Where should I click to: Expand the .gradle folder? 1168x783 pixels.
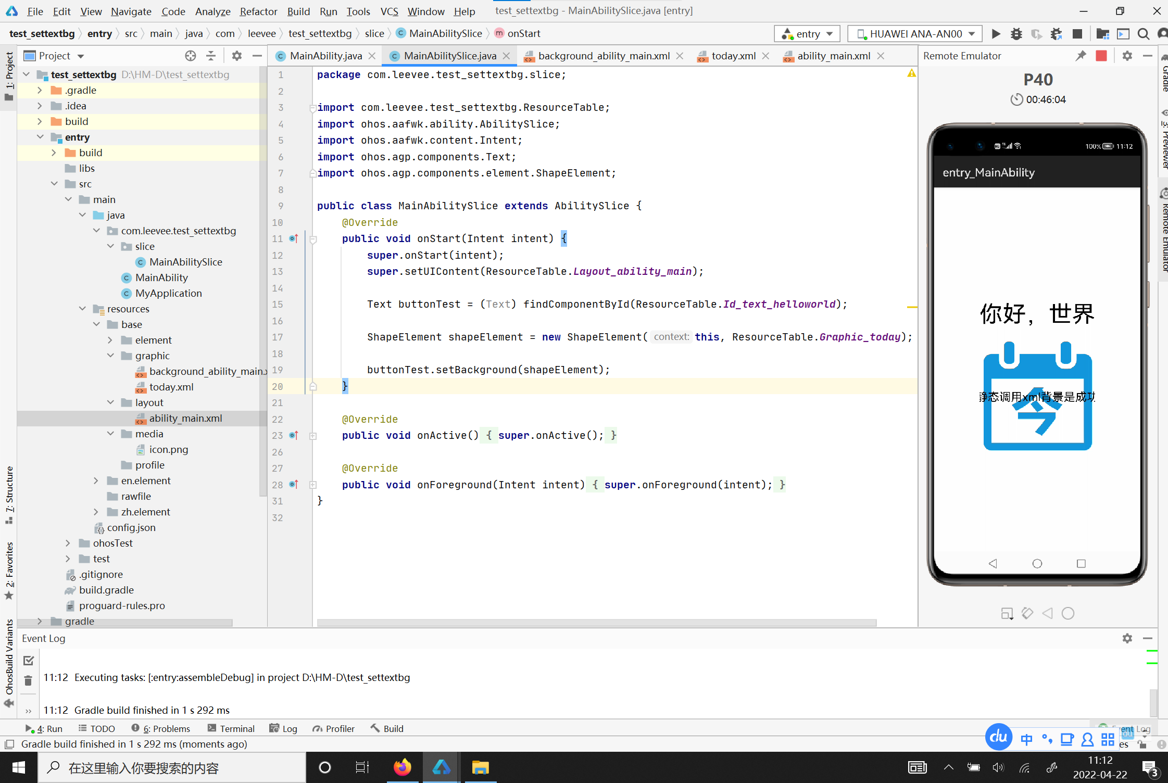coord(40,90)
